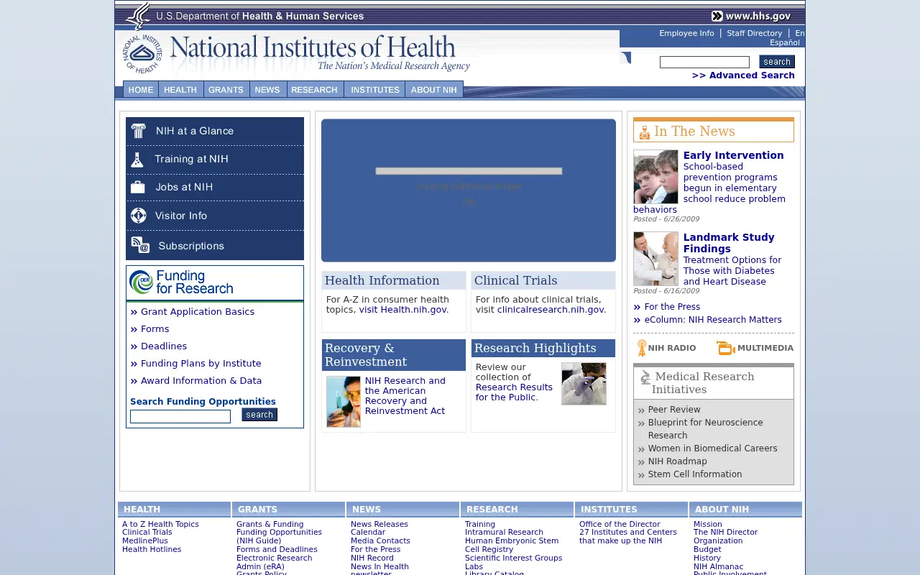The width and height of the screenshot is (920, 575).
Task: Open Blueprint for Neuroscience Research
Action: [706, 429]
